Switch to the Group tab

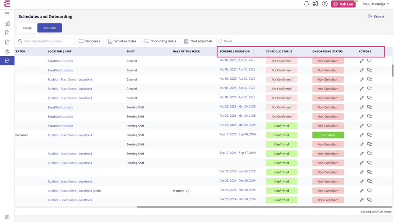pos(28,28)
